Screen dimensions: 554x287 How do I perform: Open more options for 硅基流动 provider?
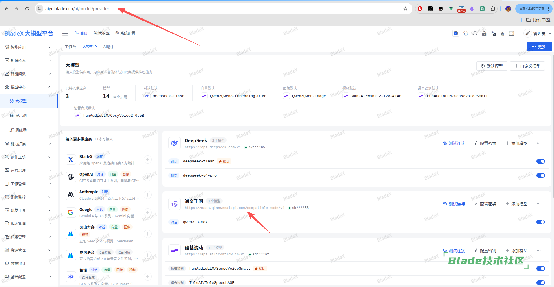(539, 251)
